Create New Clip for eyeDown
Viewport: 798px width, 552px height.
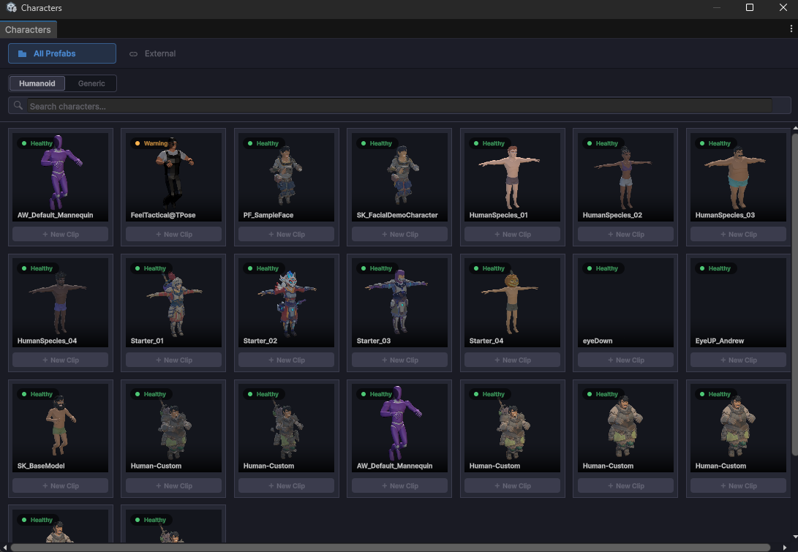pyautogui.click(x=625, y=360)
